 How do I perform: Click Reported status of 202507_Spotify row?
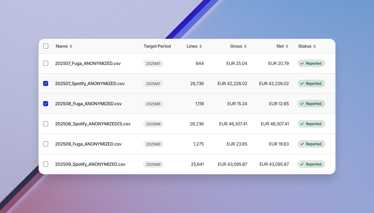[311, 84]
